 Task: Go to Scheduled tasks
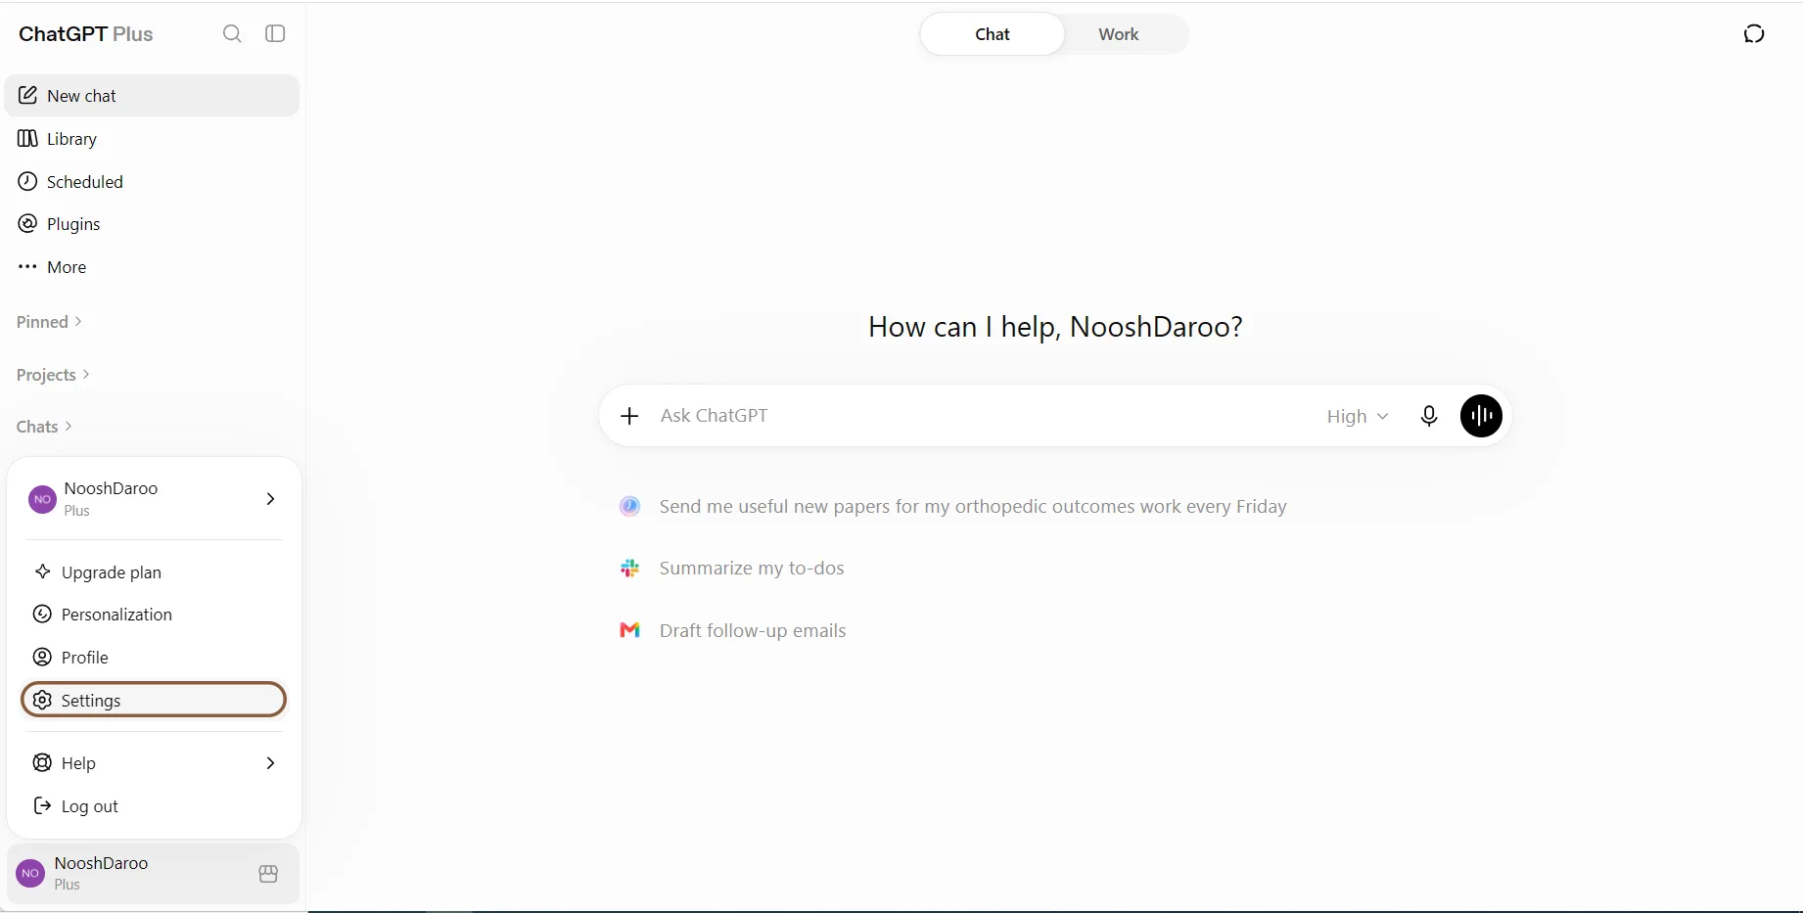click(152, 182)
